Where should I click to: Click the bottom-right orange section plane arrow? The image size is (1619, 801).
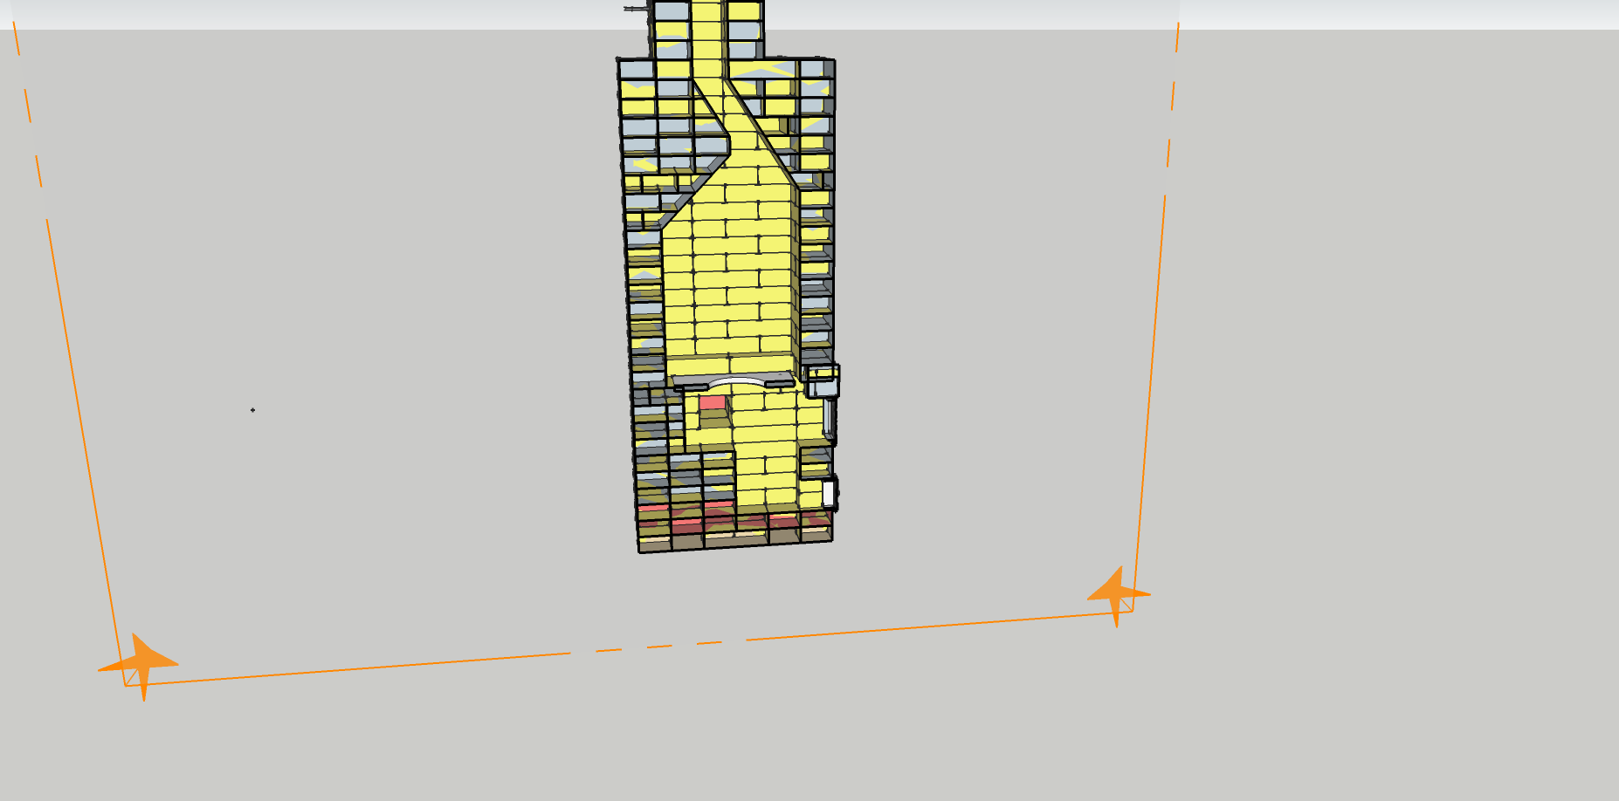pos(1117,595)
